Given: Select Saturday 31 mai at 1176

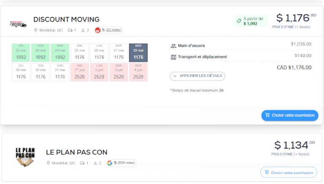Looking at the screenshot, I should [x=60, y=72].
